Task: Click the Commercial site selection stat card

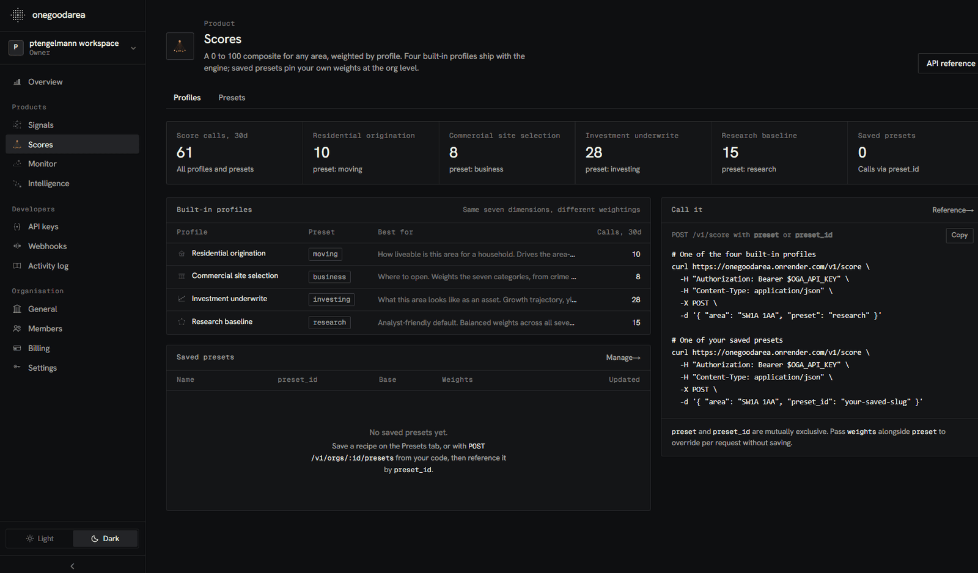Action: [507, 153]
